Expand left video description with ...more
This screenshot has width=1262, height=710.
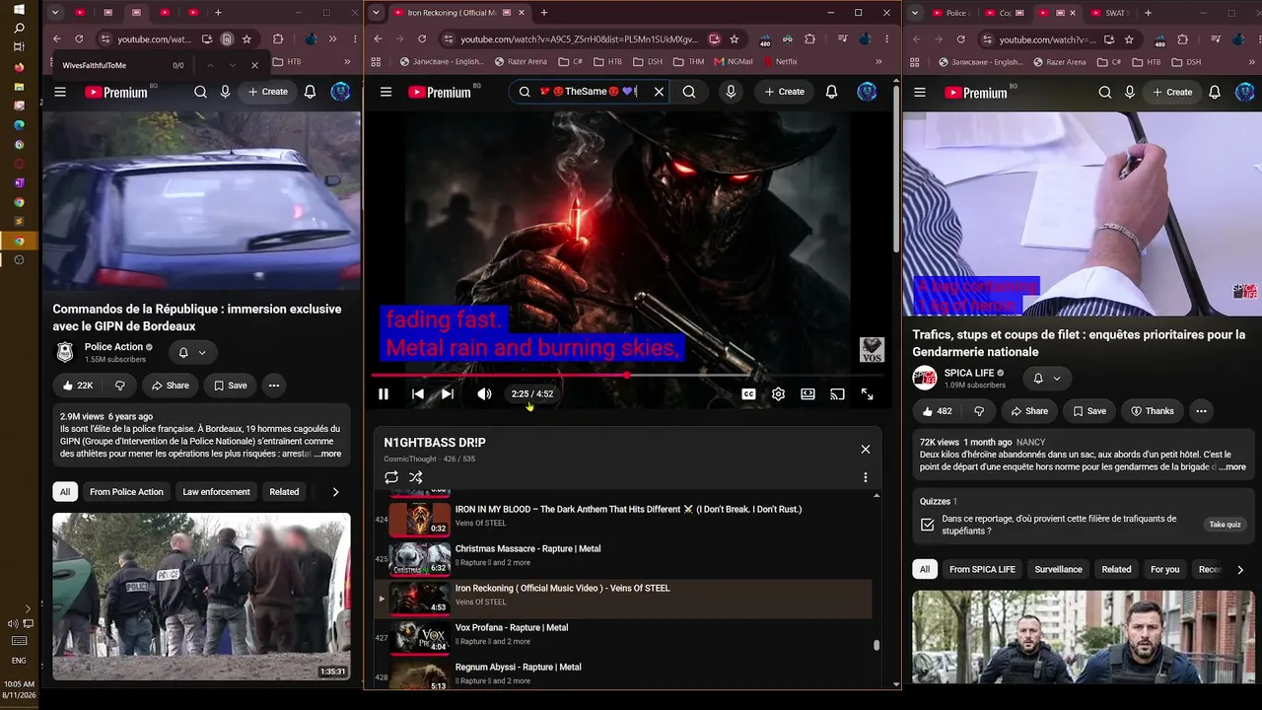327,454
